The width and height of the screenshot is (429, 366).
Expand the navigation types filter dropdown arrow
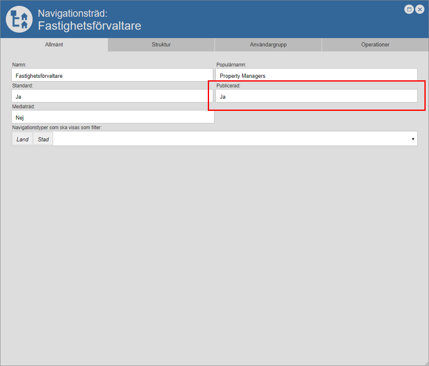[413, 139]
